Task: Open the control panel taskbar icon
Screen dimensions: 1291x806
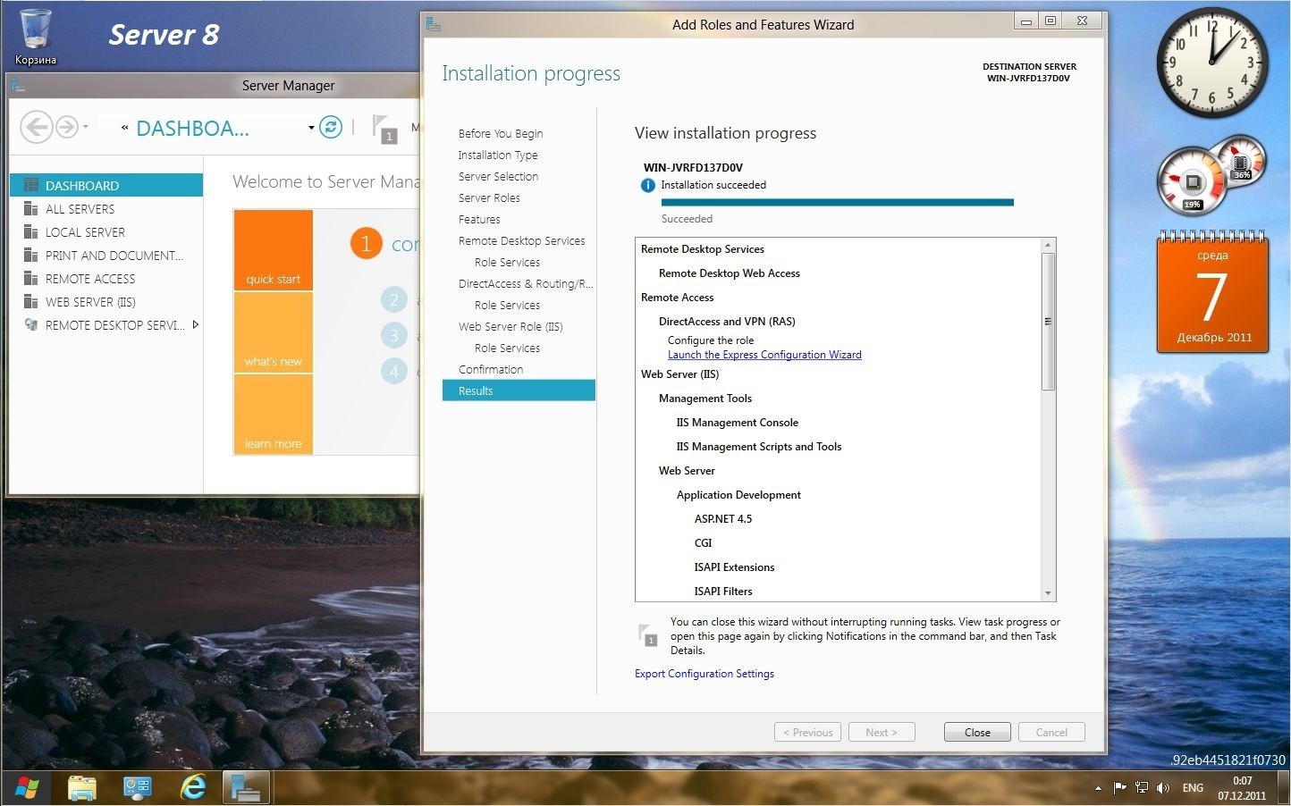Action: coord(137,787)
